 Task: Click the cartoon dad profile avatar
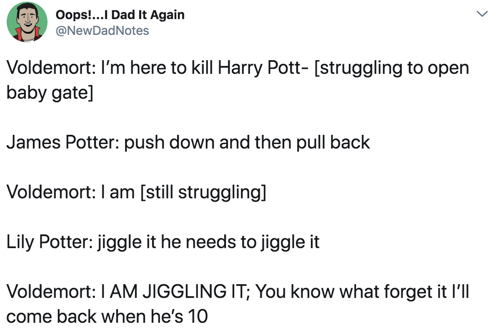27,22
